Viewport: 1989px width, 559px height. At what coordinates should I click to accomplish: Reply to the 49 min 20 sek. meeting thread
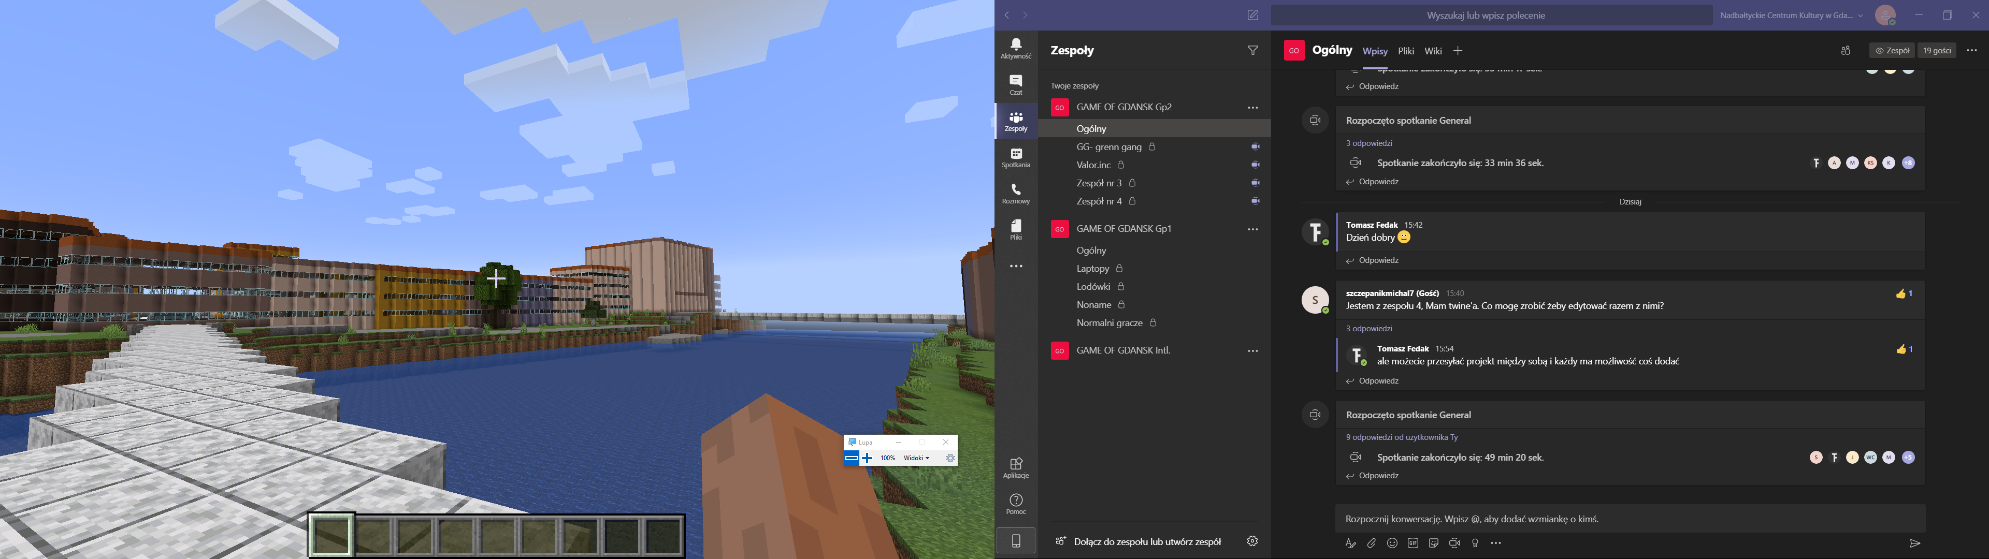point(1372,476)
